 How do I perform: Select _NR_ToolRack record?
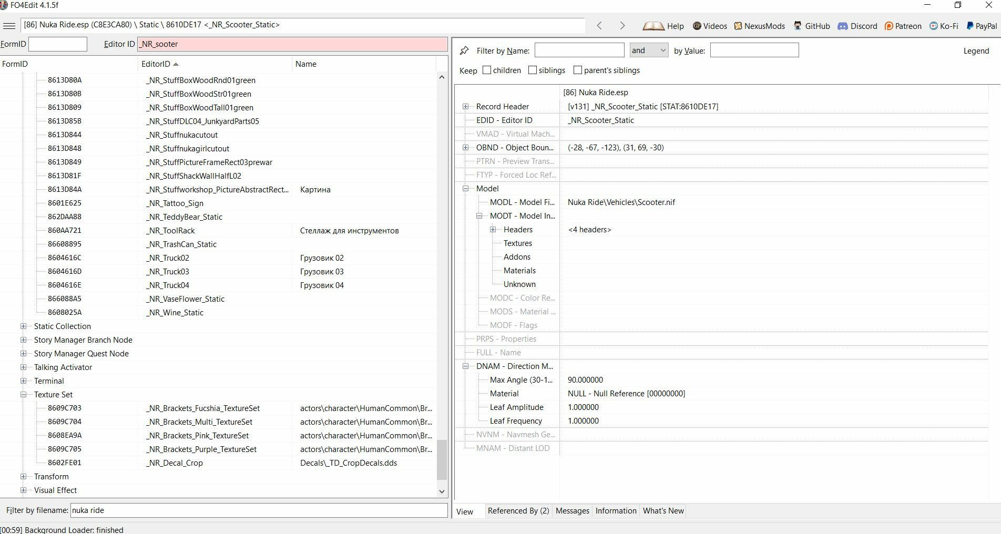[218, 230]
